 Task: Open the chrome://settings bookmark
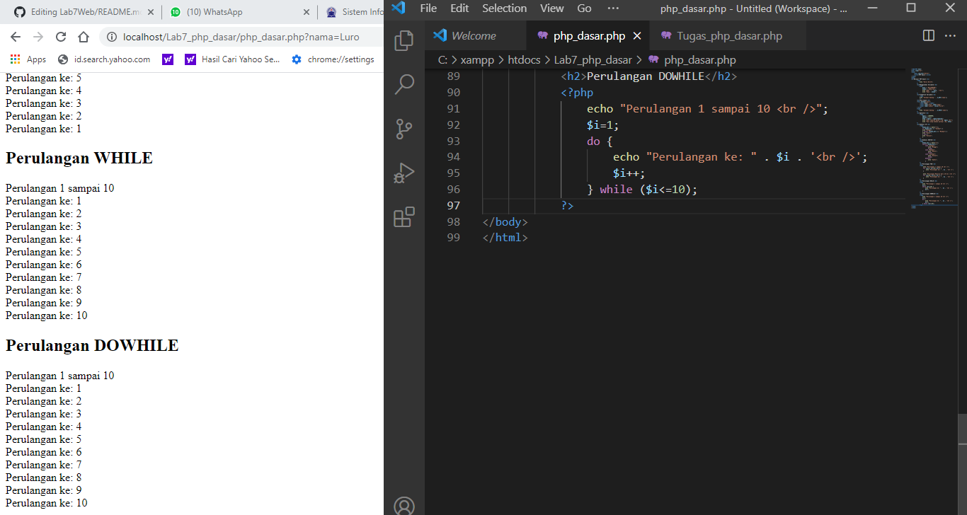(x=333, y=59)
